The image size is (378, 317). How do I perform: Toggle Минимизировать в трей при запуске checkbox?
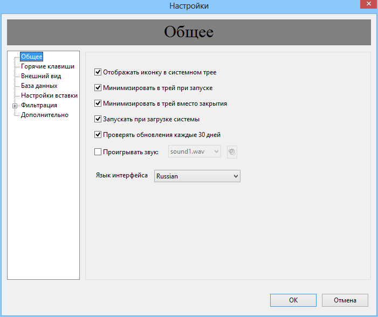pyautogui.click(x=98, y=88)
